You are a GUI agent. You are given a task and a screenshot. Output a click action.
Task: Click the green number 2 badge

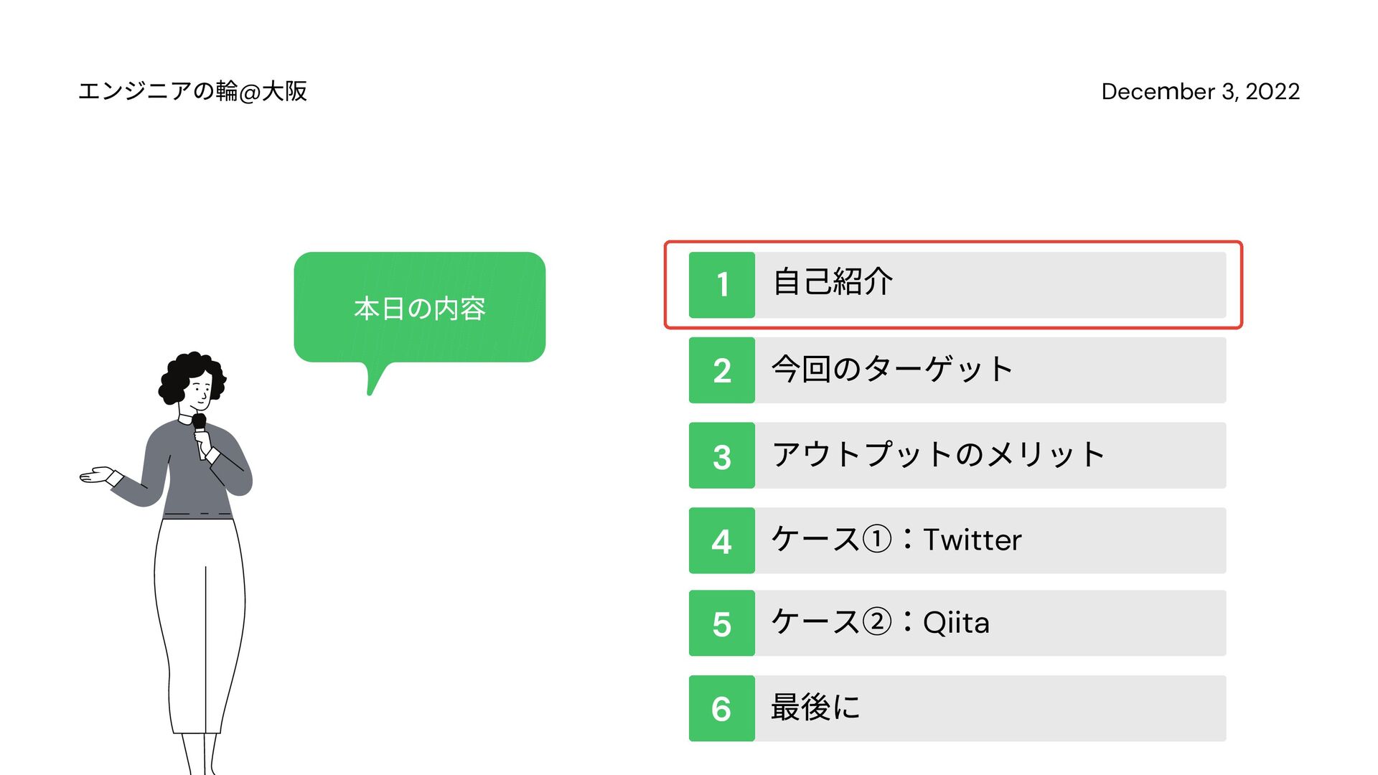[x=722, y=370]
